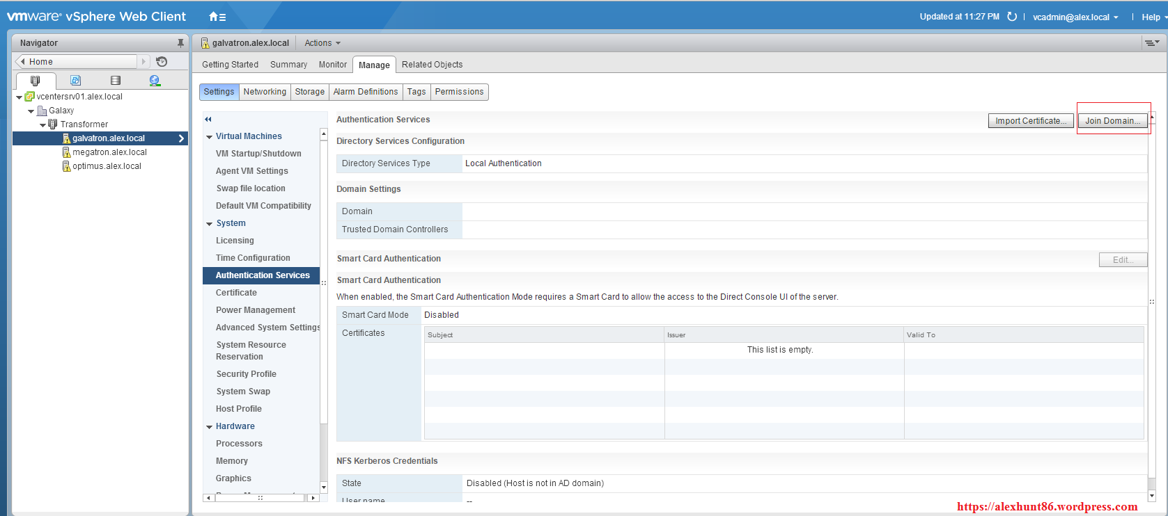Open VM Startup/Shutdown settings
This screenshot has height=516, width=1168.
258,154
